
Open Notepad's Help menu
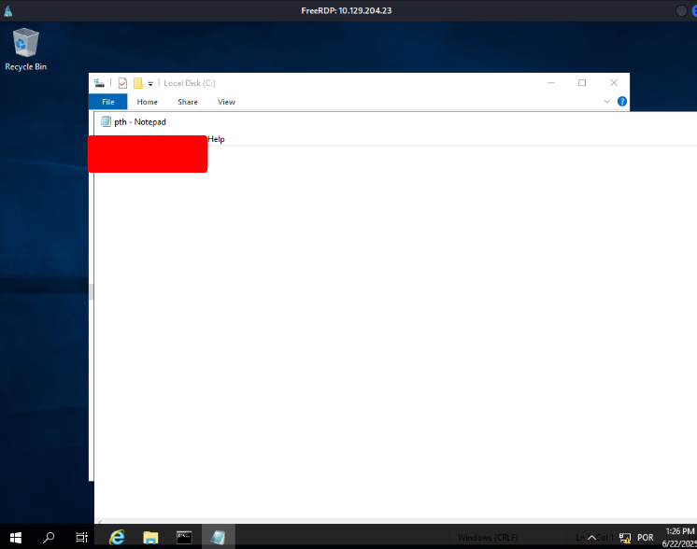click(x=217, y=139)
